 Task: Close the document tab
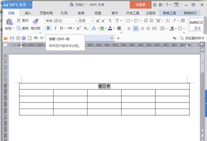(x=112, y=38)
